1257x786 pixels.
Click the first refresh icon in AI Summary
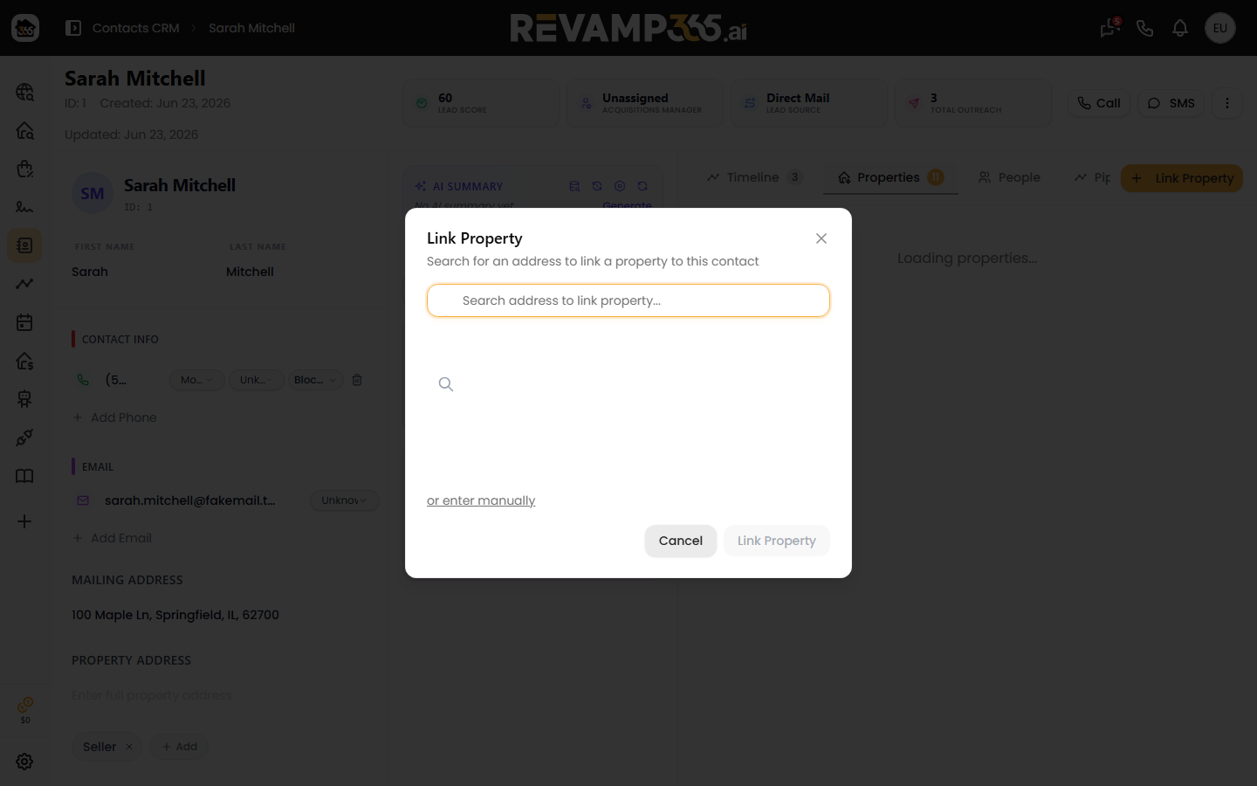(x=597, y=186)
